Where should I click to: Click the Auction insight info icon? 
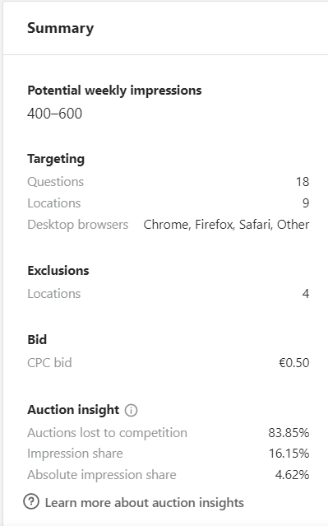(x=131, y=410)
